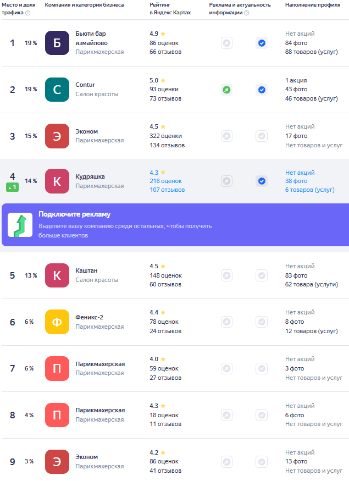The height and width of the screenshot is (481, 349).
Task: Click the avatar in rank 7 Парикмахерская row
Action: 57,368
